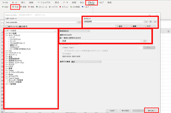Click the refresh icon in セグメント section
The height and width of the screenshot is (113, 171).
pos(155,22)
